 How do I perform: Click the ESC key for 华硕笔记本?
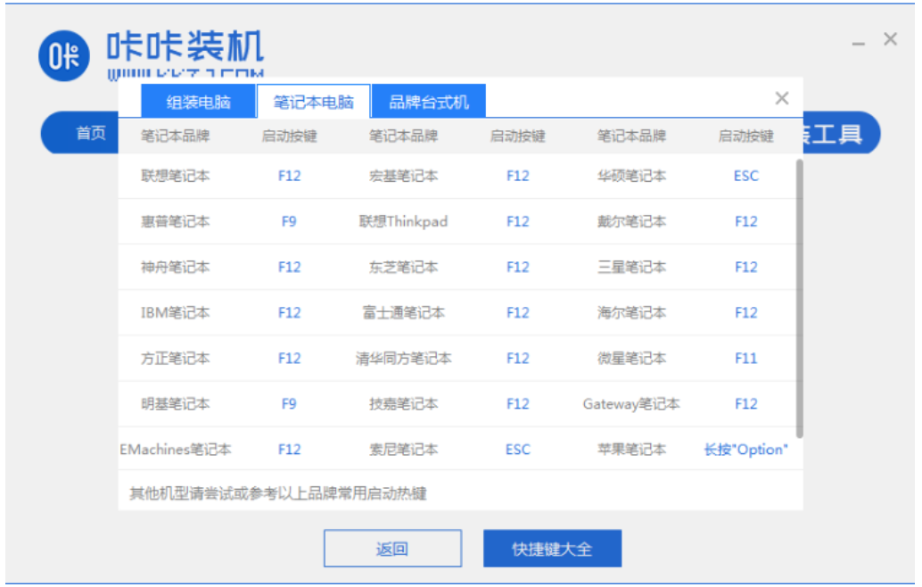pyautogui.click(x=745, y=176)
